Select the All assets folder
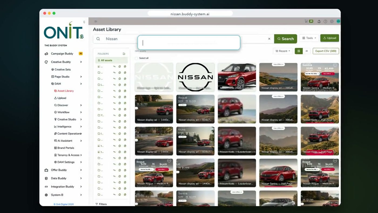 pos(111,60)
